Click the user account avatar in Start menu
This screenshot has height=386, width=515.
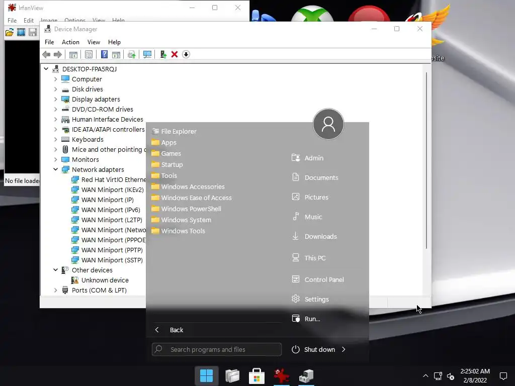(x=328, y=124)
